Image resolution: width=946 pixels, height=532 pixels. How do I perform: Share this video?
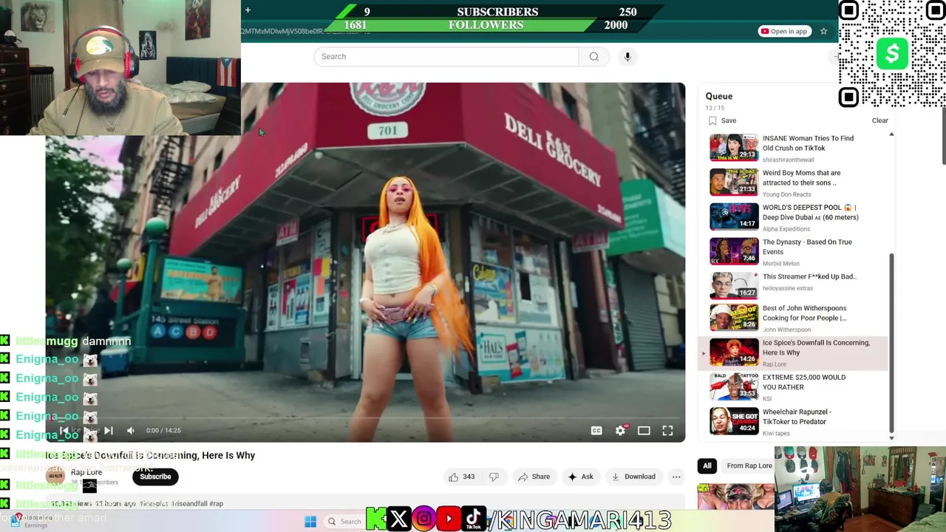pyautogui.click(x=534, y=477)
